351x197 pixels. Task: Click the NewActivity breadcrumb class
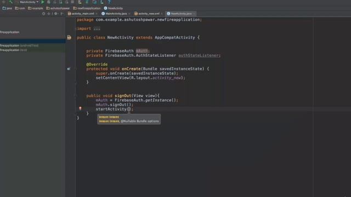click(114, 8)
